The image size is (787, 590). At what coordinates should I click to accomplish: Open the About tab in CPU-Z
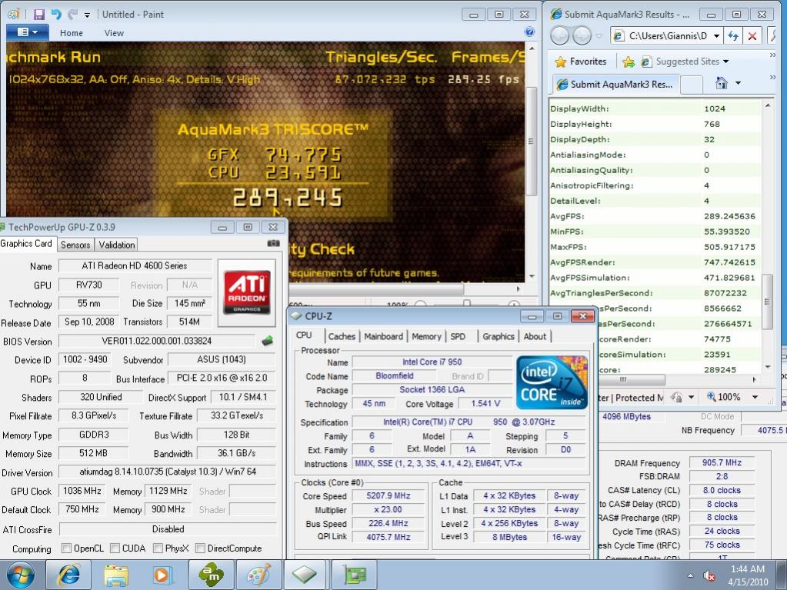point(535,337)
